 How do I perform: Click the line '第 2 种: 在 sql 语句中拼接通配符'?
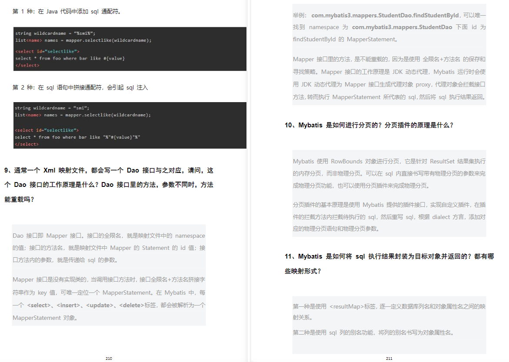coord(80,87)
